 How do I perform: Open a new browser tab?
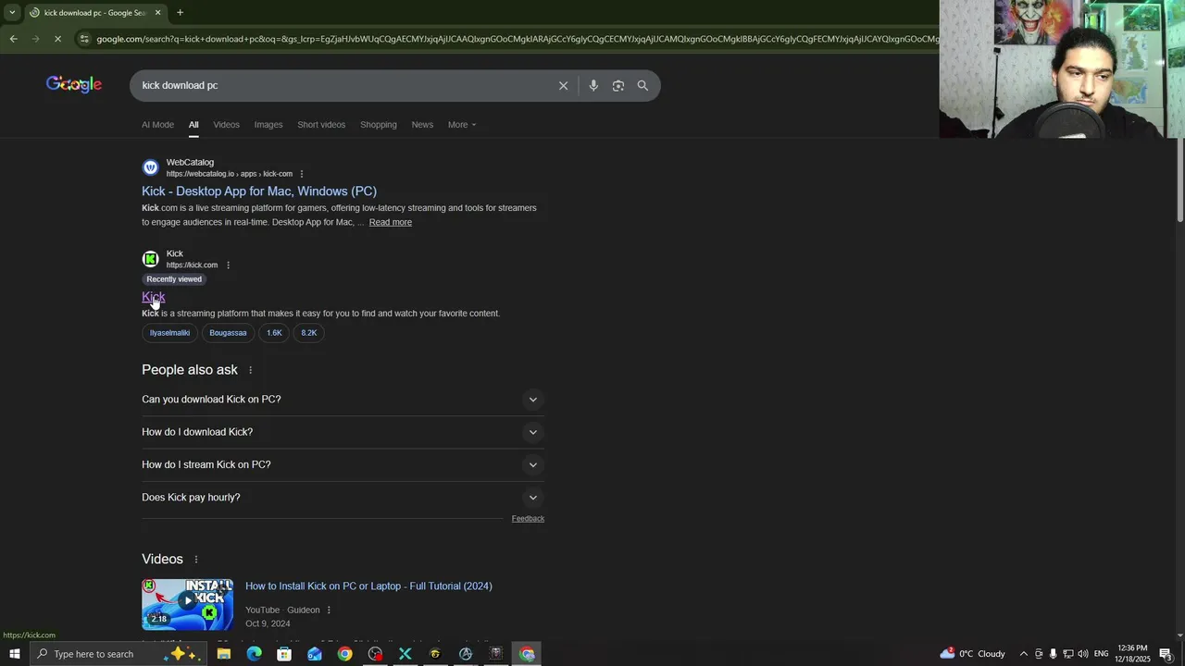click(180, 12)
